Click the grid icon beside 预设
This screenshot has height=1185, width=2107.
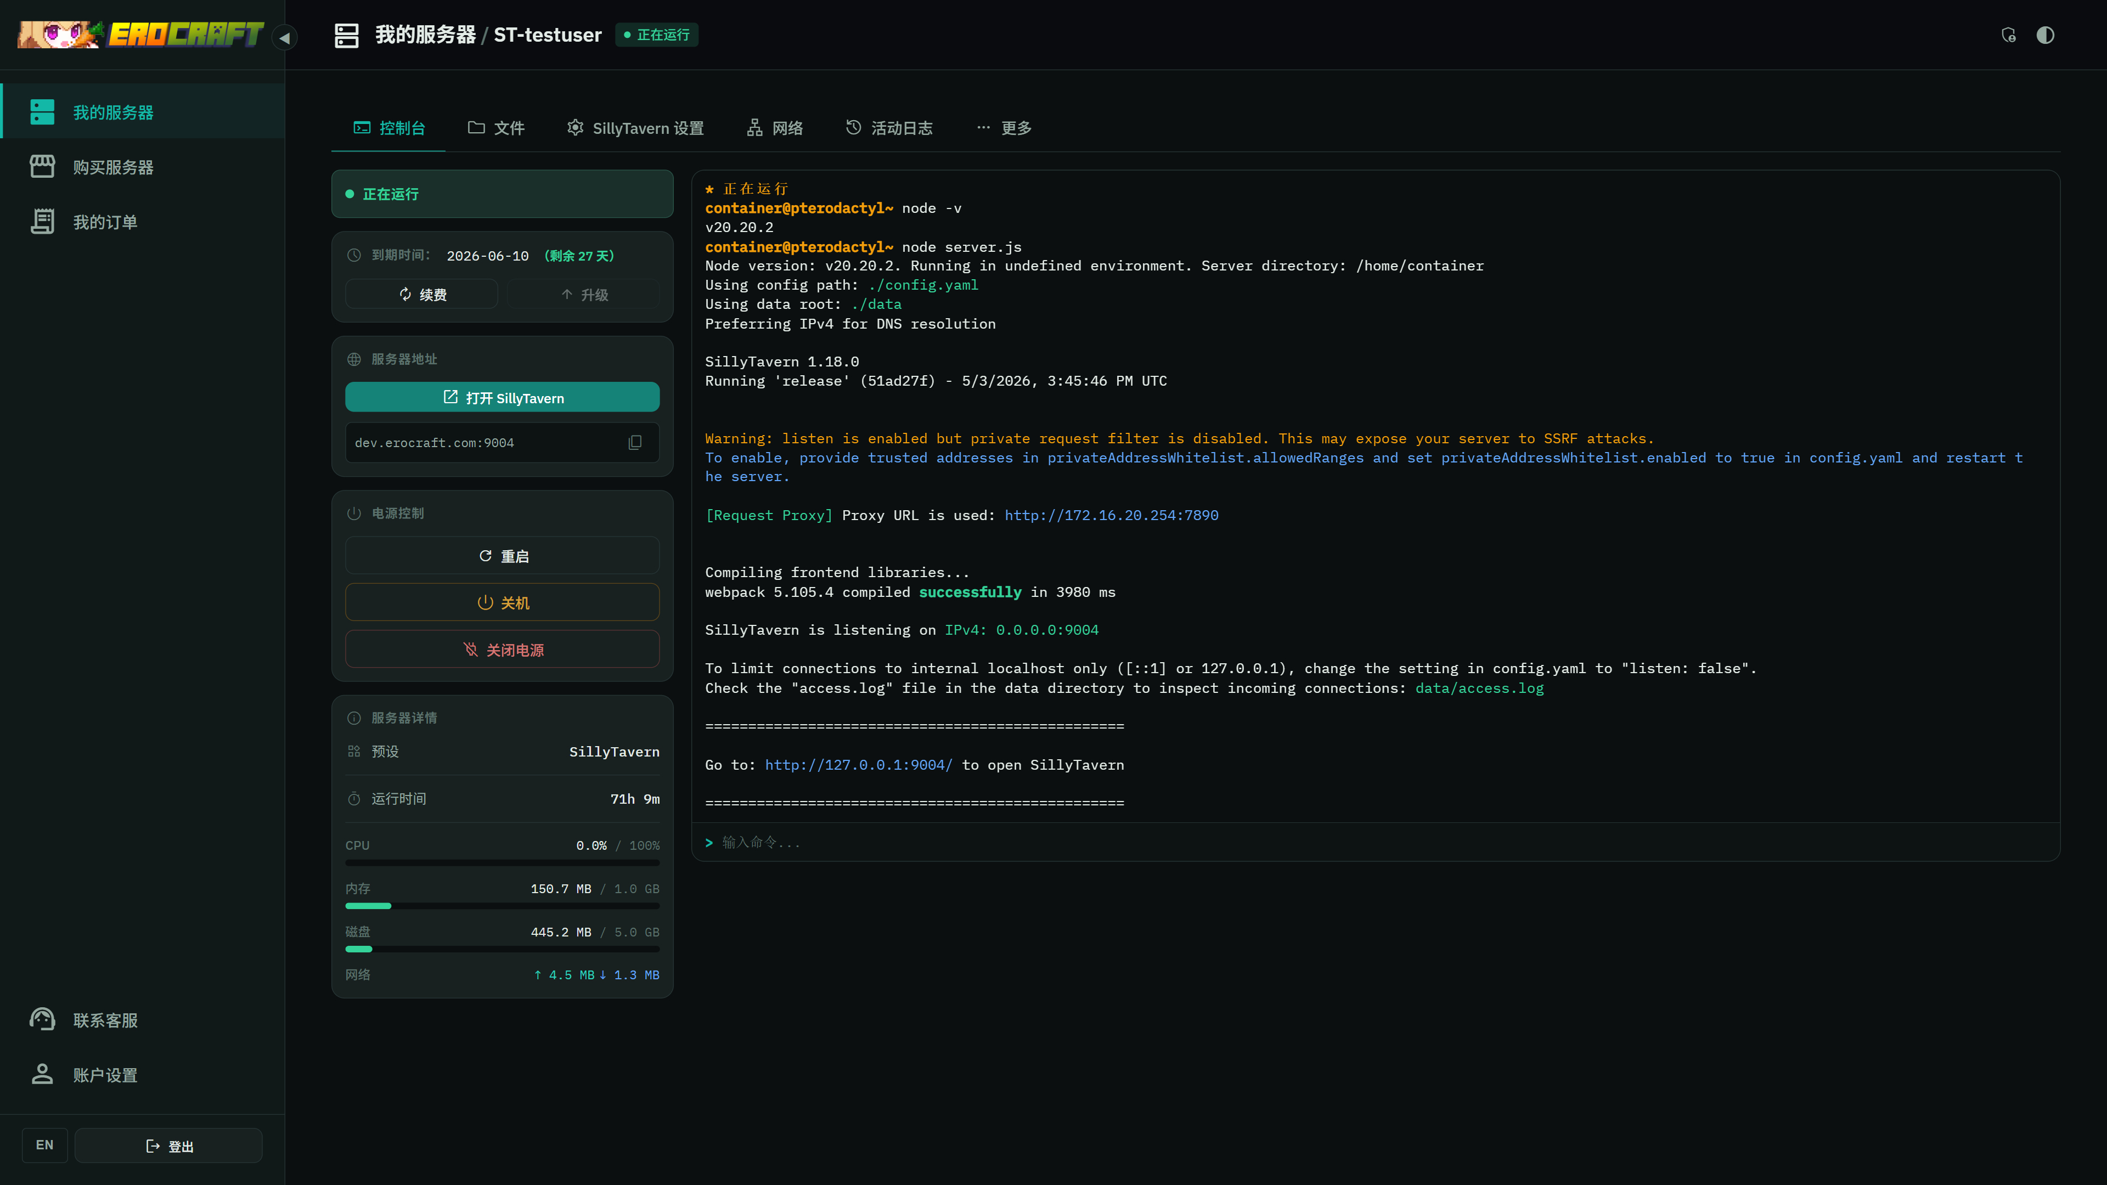(354, 751)
